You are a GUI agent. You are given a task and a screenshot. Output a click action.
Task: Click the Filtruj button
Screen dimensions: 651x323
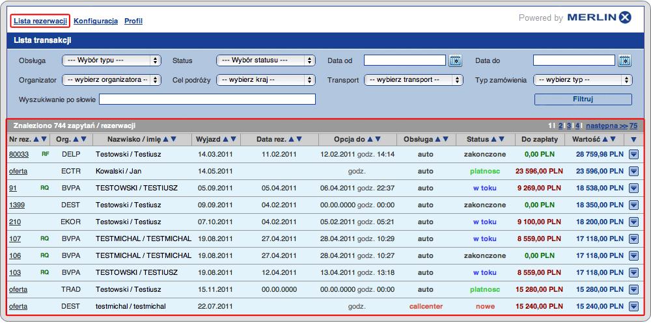point(583,99)
